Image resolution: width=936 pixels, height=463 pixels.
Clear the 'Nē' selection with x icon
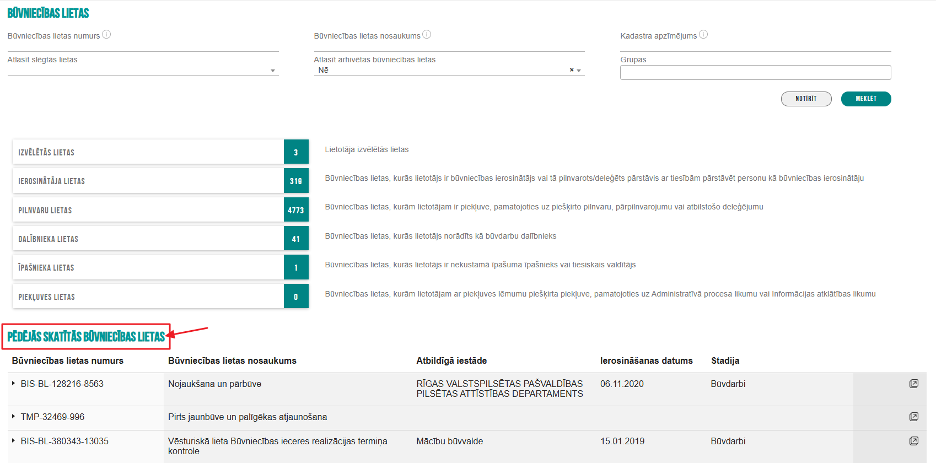(x=572, y=70)
